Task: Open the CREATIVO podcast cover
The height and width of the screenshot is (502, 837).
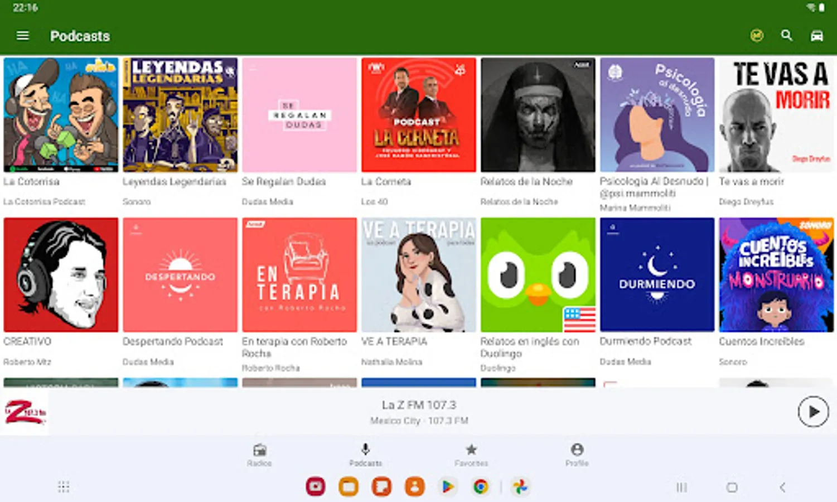Action: pyautogui.click(x=61, y=275)
